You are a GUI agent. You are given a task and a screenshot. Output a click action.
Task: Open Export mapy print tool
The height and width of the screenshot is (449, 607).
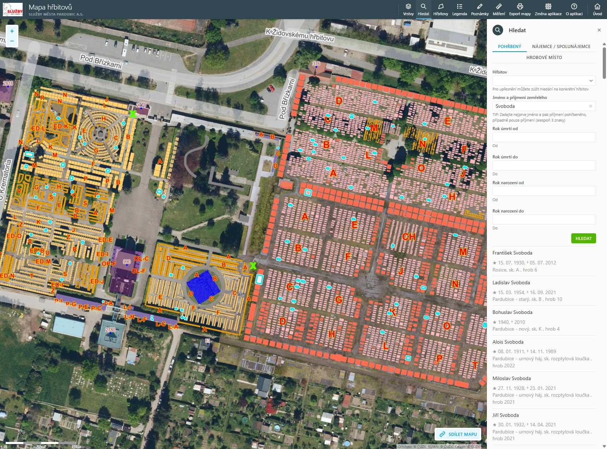tap(520, 10)
